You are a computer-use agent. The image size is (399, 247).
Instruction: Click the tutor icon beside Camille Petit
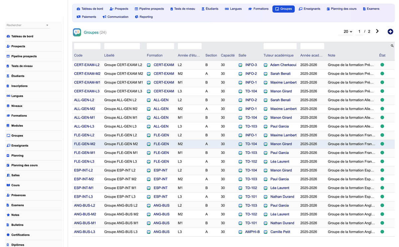(x=265, y=232)
